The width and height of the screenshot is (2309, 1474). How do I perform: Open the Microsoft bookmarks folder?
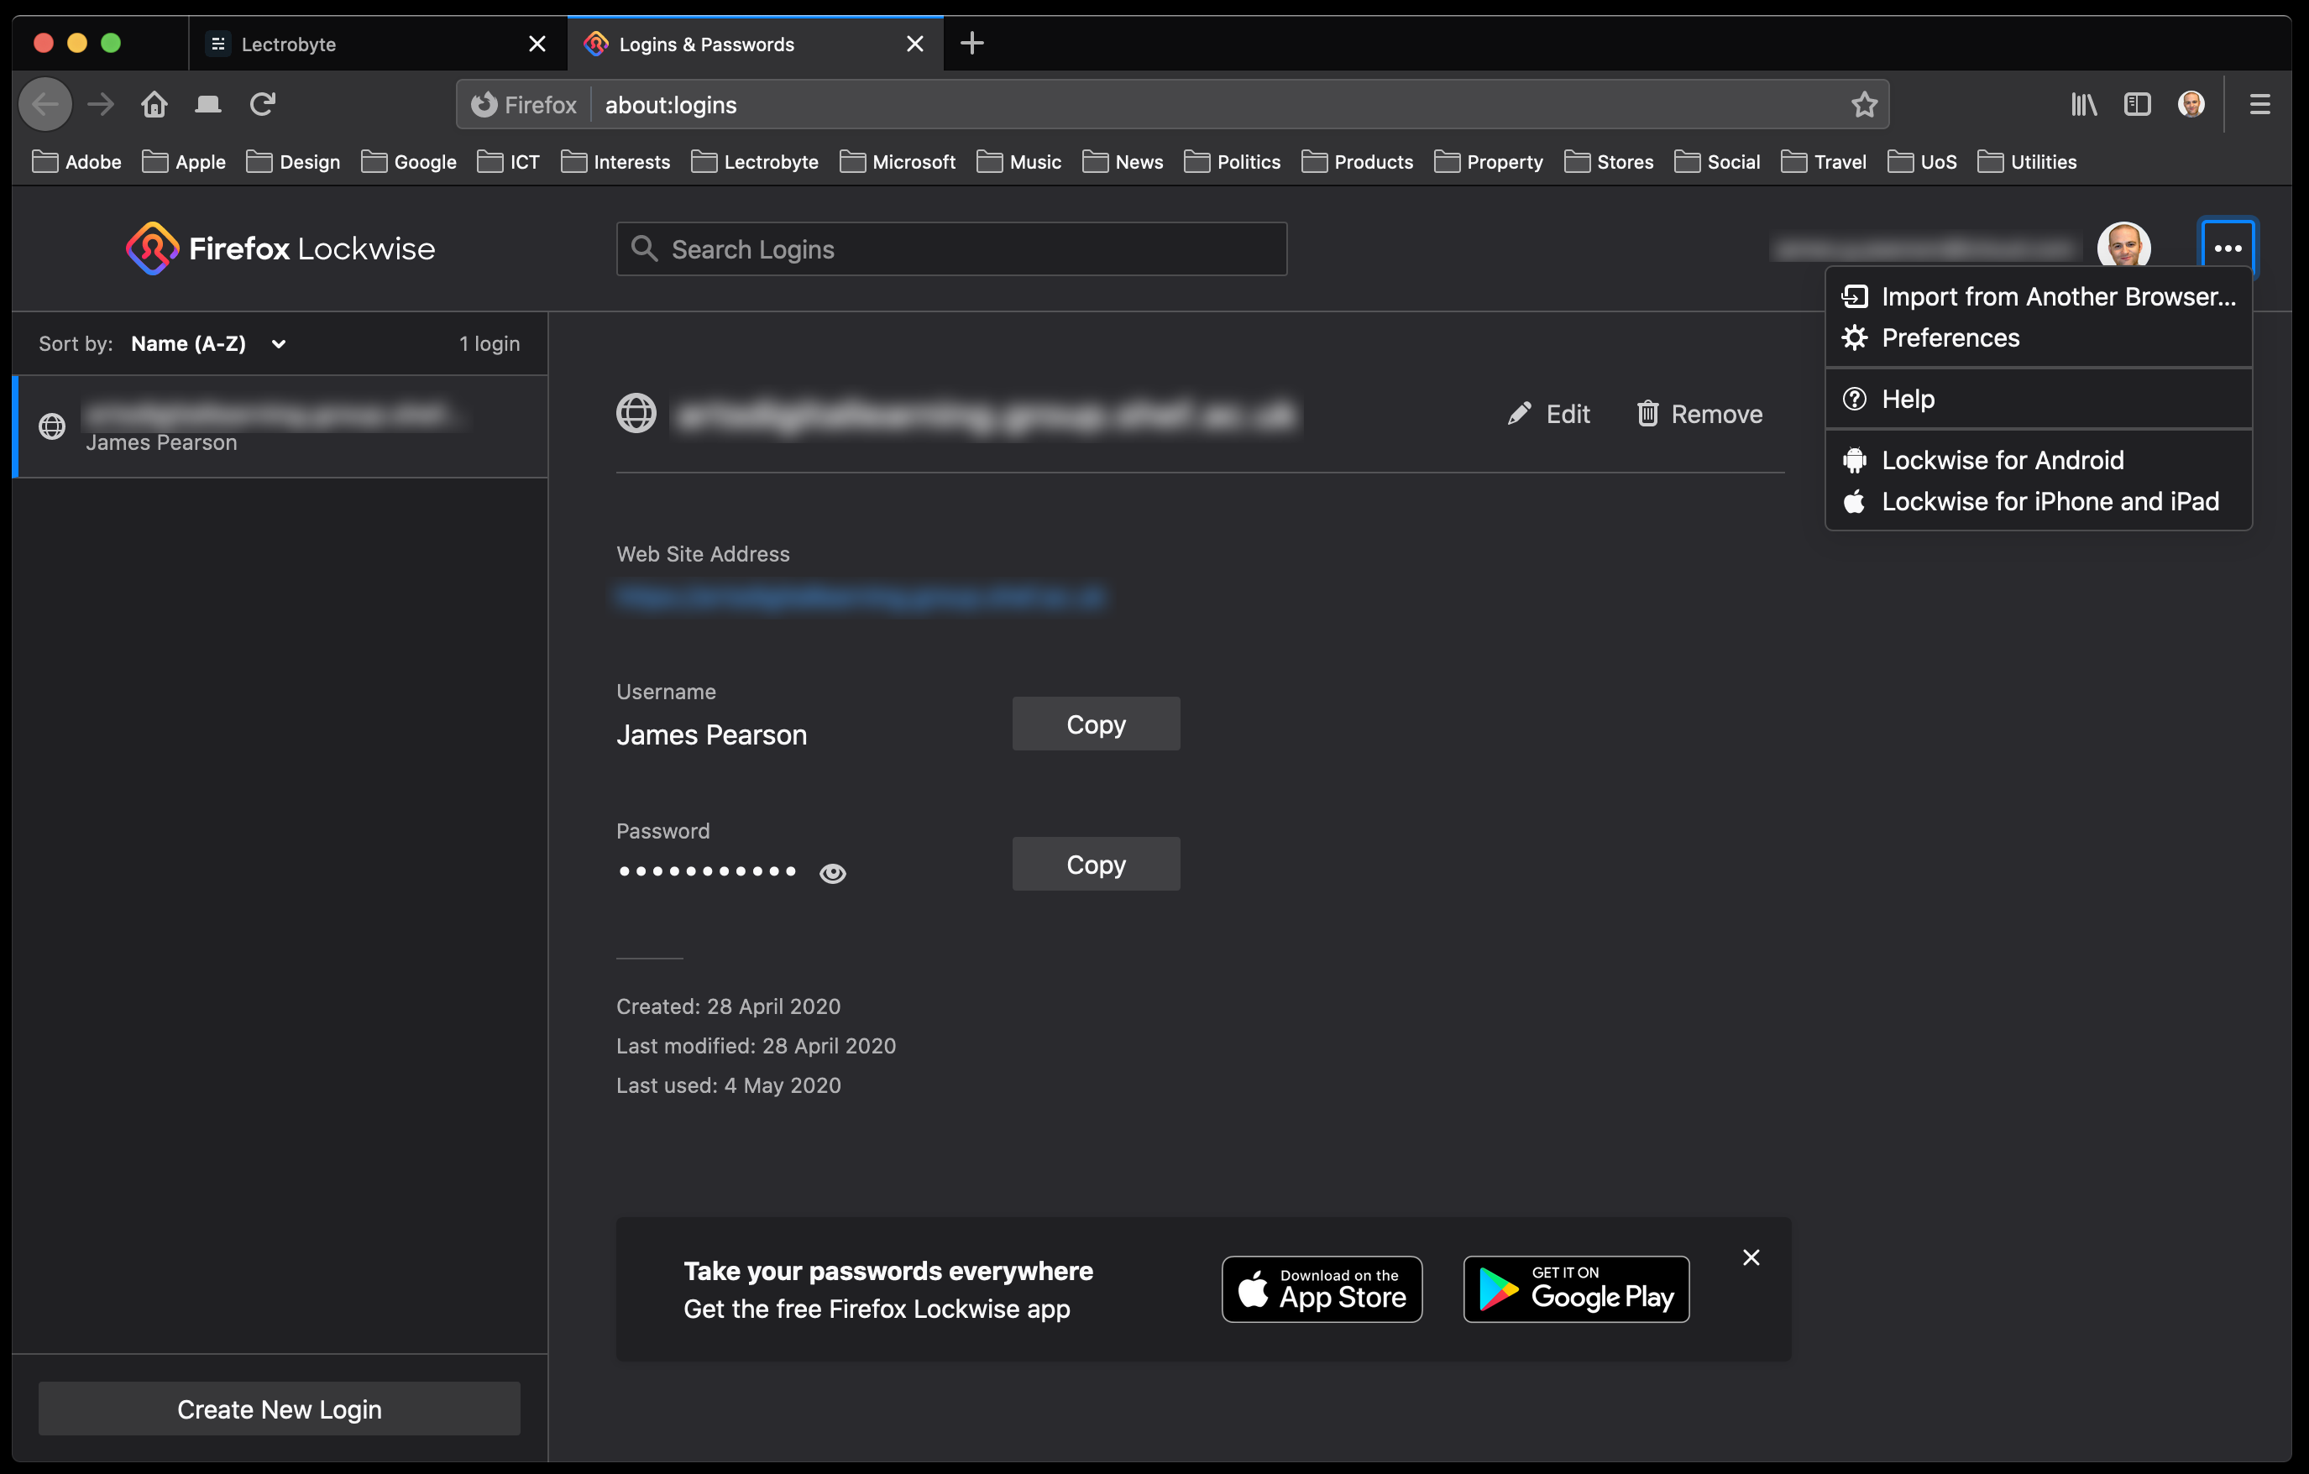898,161
